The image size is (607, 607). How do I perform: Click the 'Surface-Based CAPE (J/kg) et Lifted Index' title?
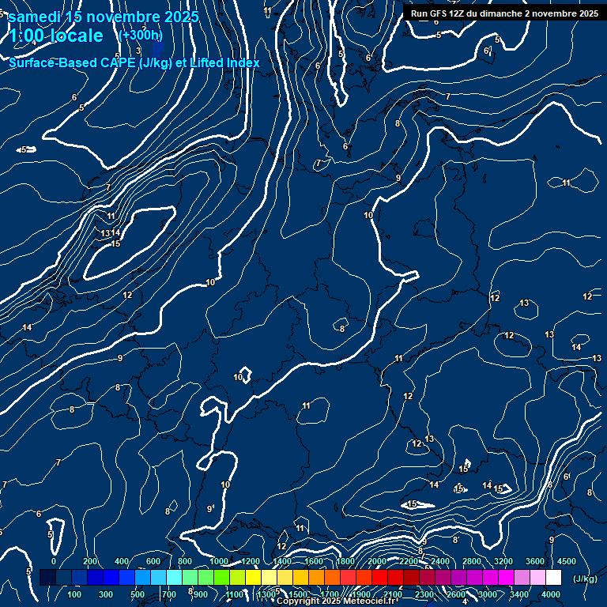(134, 63)
